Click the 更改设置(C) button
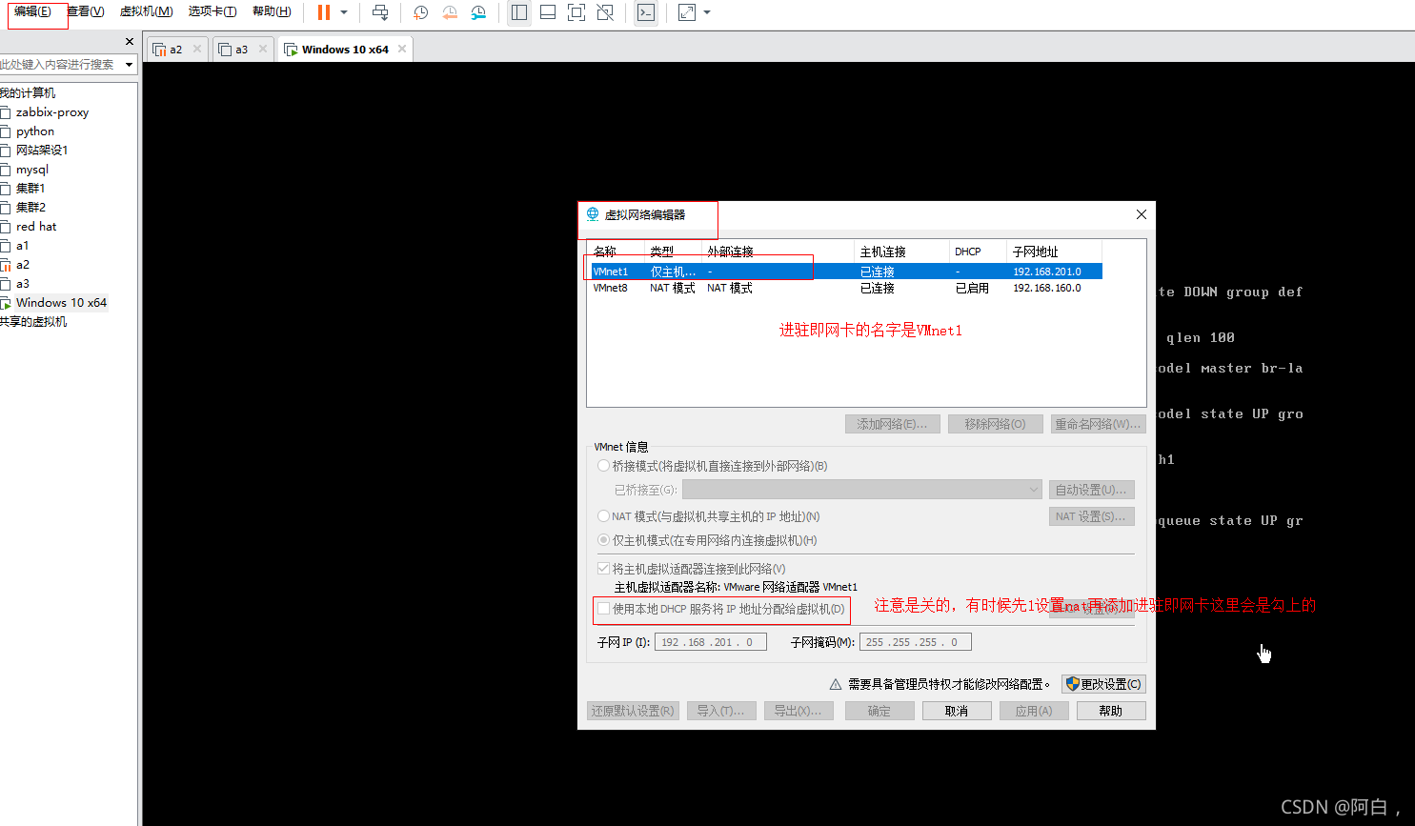 click(x=1103, y=684)
